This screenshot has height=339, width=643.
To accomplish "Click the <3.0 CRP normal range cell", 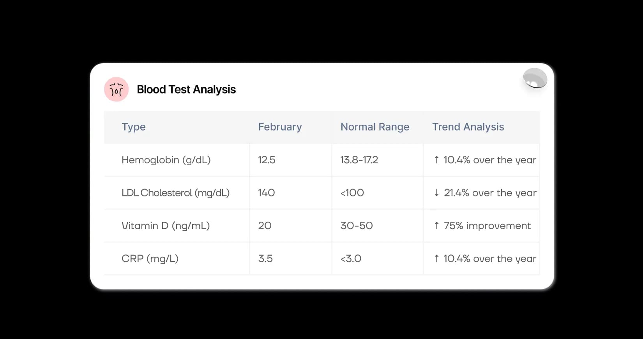I will [x=351, y=259].
